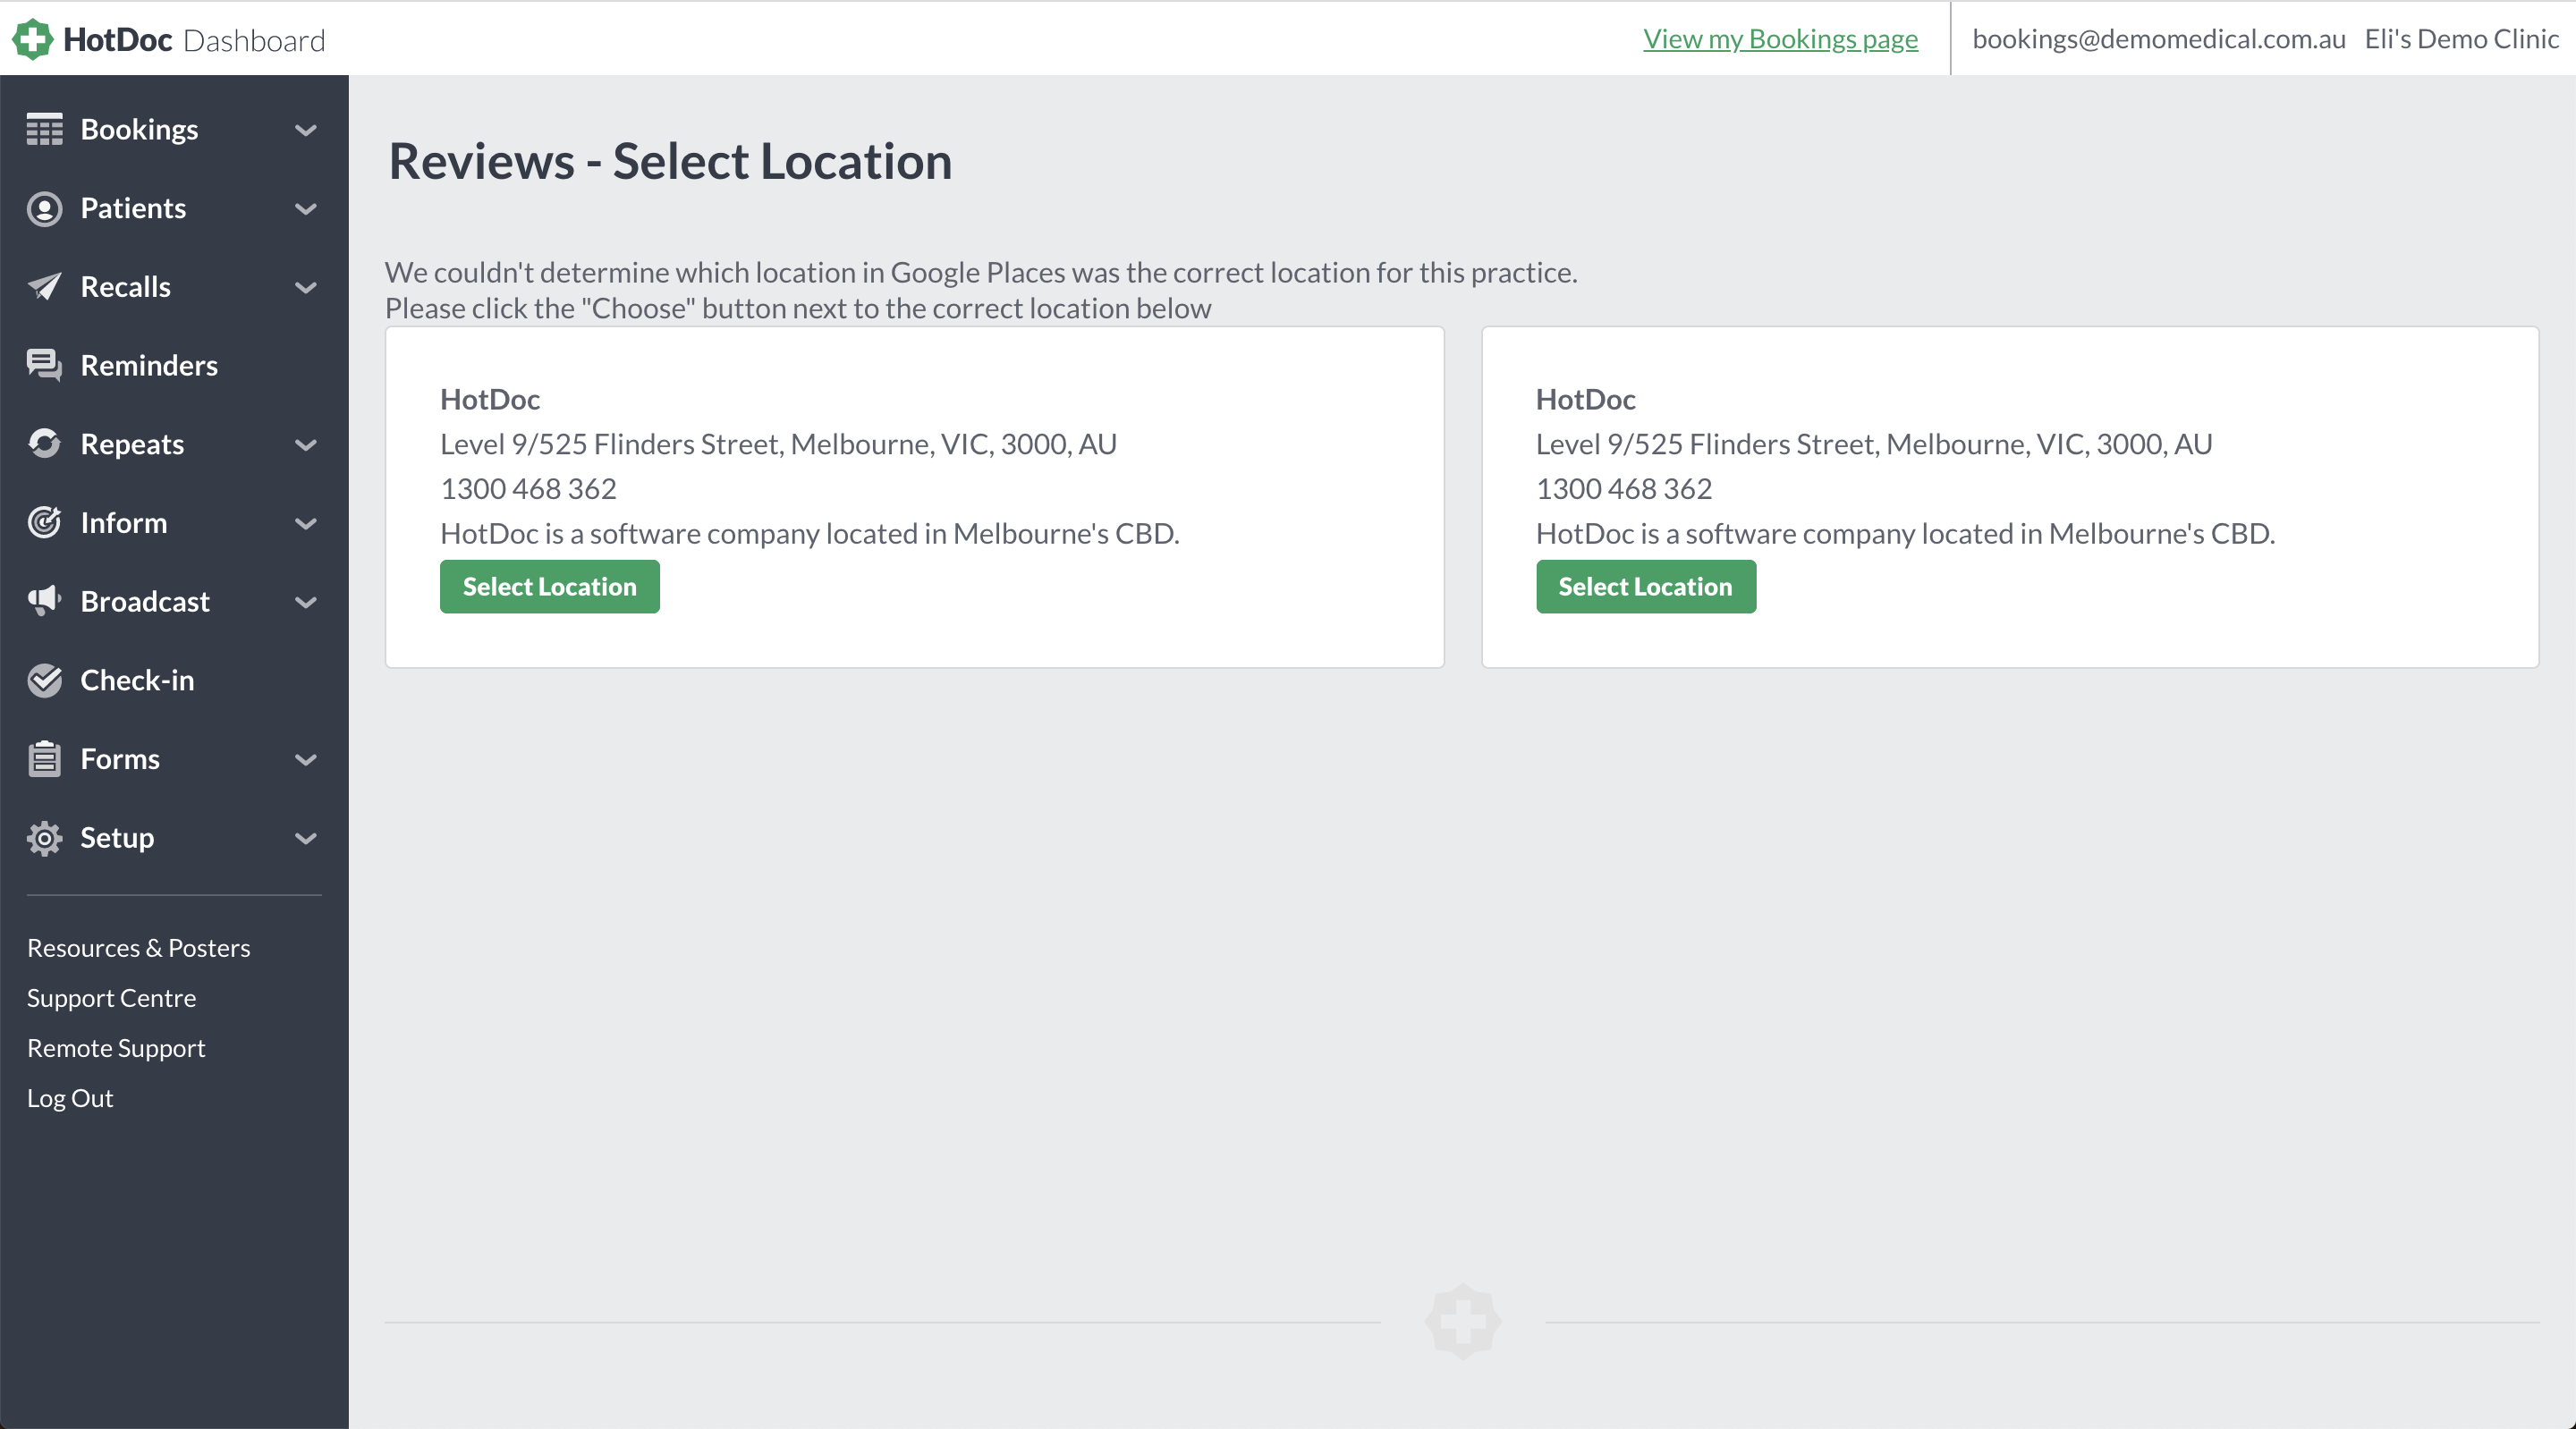Viewport: 2576px width, 1429px height.
Task: Click the Check-in checkmark icon
Action: [44, 680]
